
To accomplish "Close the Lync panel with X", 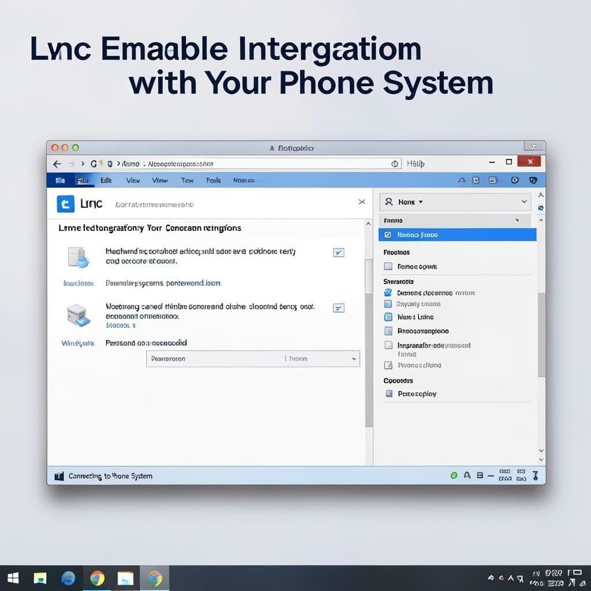I will pos(362,201).
